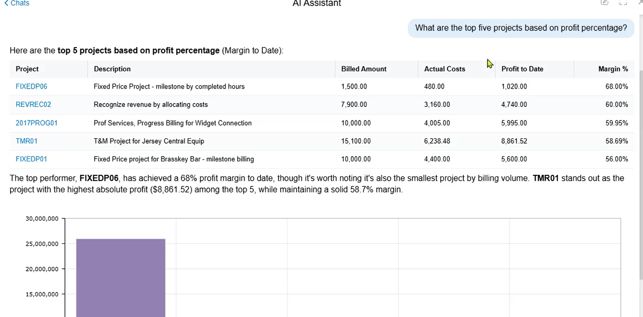Click description 'Prof Services, Progress Billing for Widget Connection'
643x317 pixels.
point(172,123)
